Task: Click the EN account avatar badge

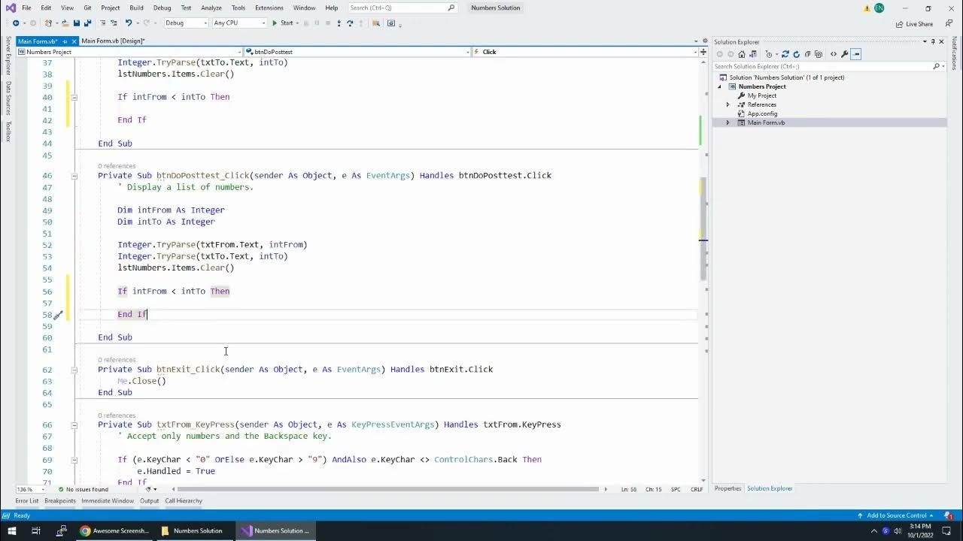Action: (x=879, y=8)
